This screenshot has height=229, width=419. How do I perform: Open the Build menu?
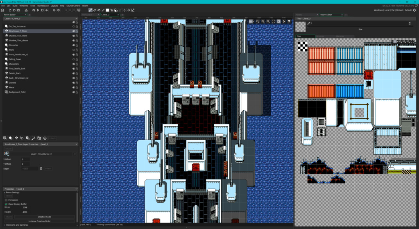click(15, 6)
